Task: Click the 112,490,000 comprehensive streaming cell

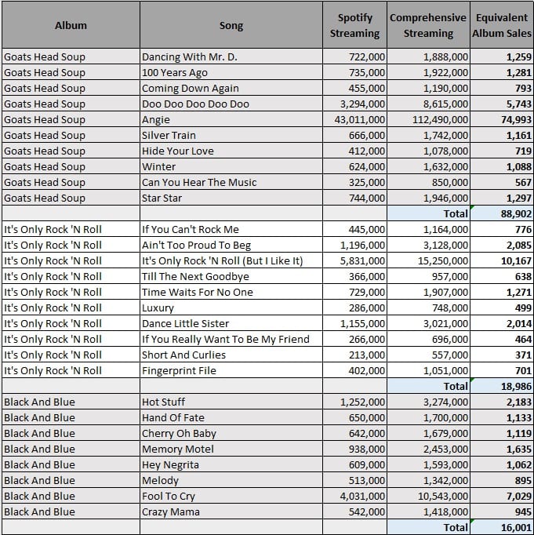Action: point(428,119)
